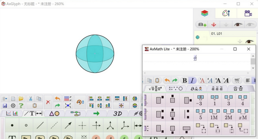Switch to the 3D shapes tab
The width and height of the screenshot is (258, 139).
point(118,113)
